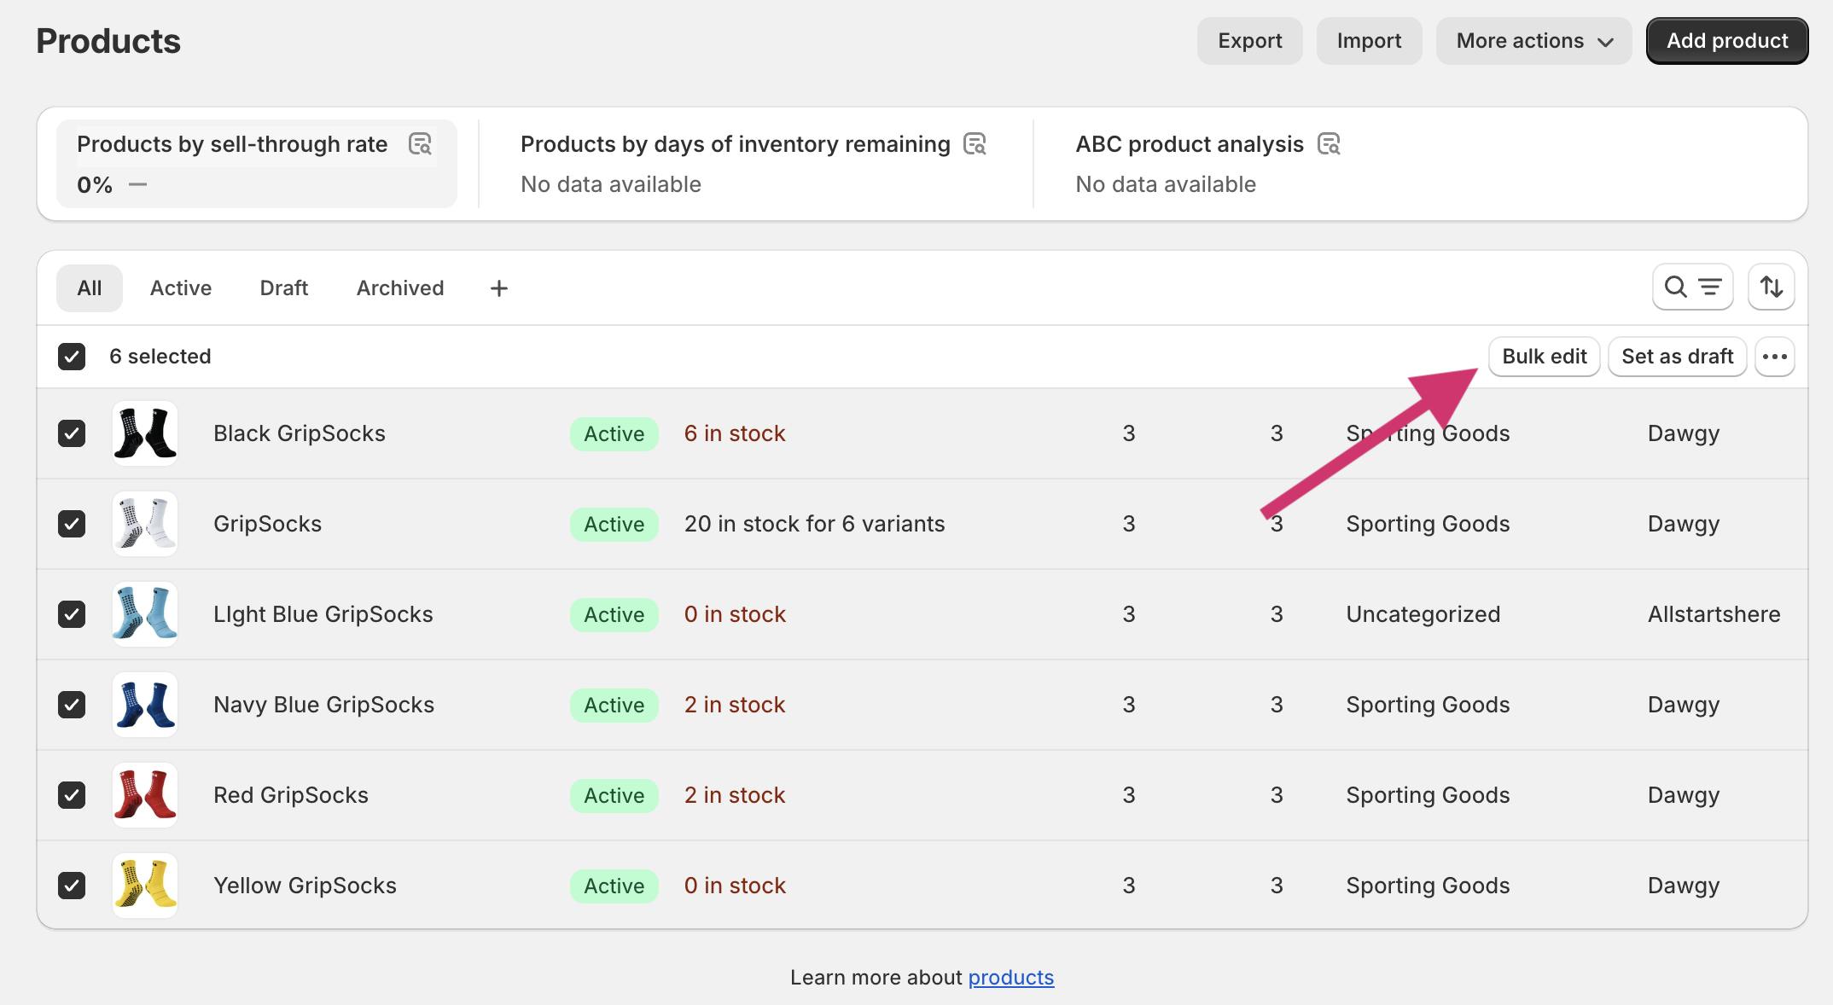This screenshot has height=1005, width=1833.
Task: Follow the products help link
Action: point(1011,978)
